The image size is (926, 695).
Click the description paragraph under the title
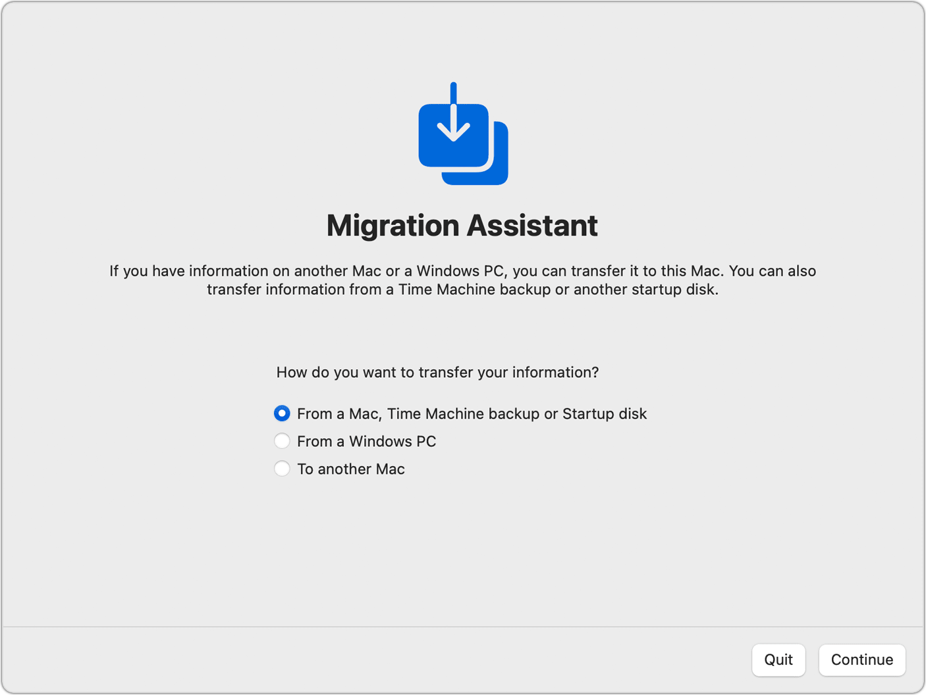[x=462, y=280]
